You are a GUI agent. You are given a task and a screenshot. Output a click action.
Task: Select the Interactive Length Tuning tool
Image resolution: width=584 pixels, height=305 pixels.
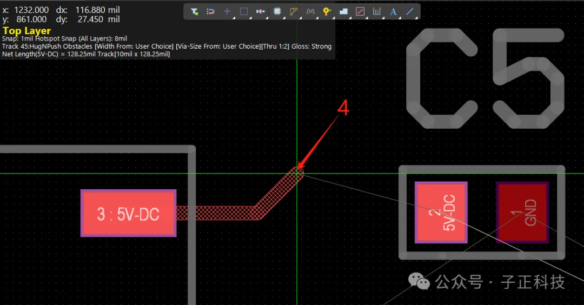coord(310,11)
